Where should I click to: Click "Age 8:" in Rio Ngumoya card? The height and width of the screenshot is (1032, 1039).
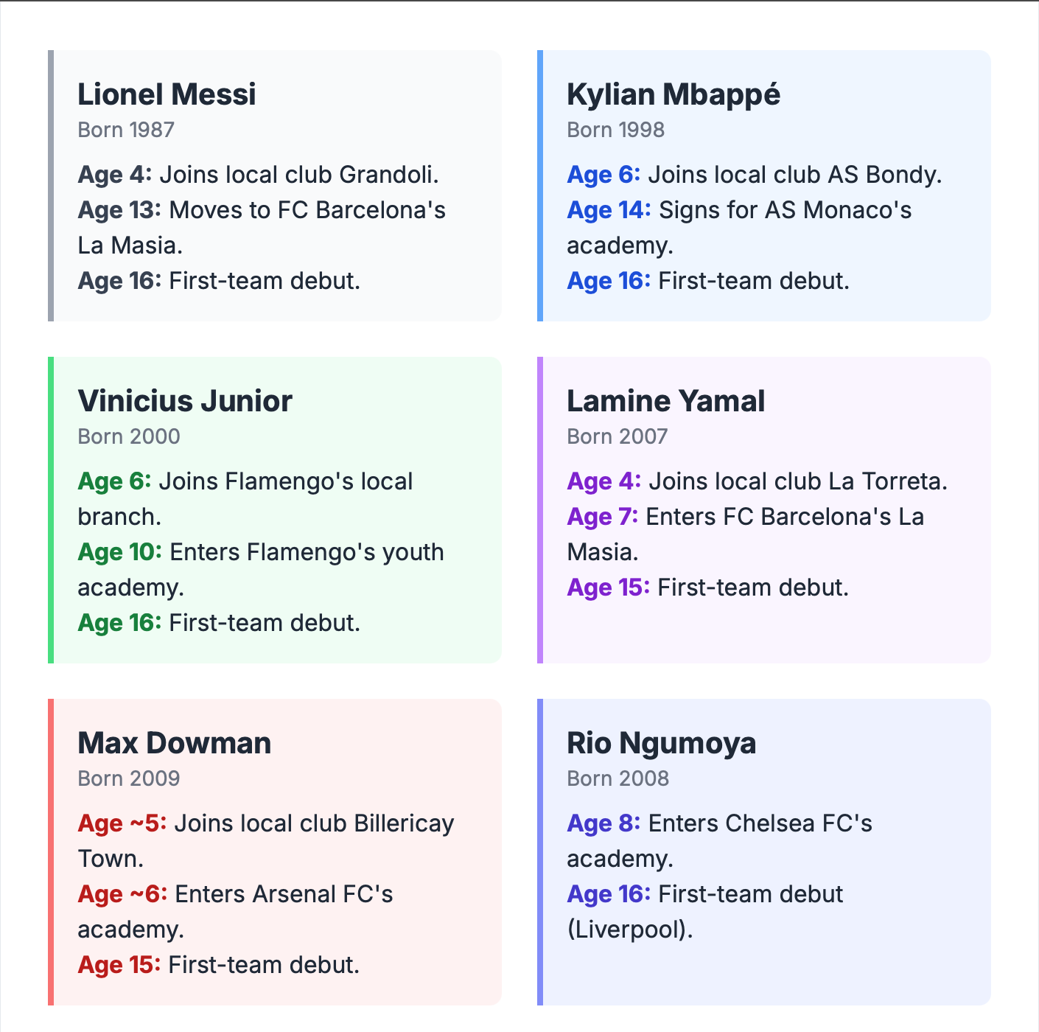click(x=603, y=823)
